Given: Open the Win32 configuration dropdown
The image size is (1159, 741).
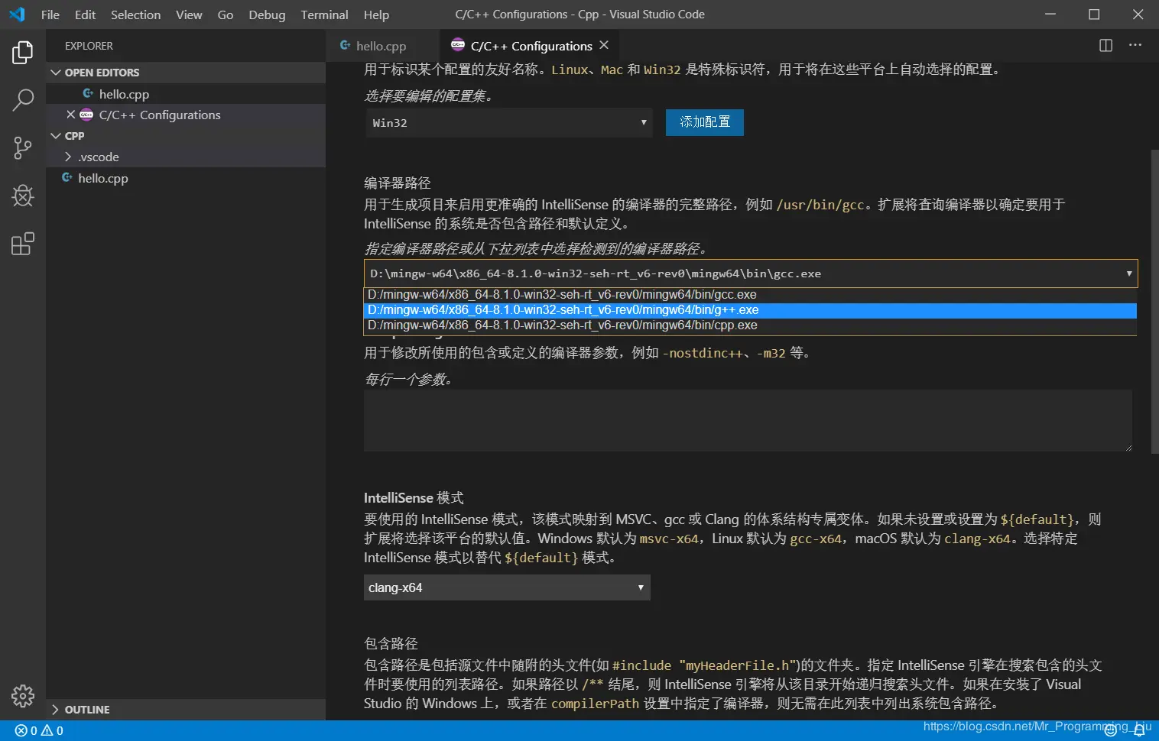Looking at the screenshot, I should (508, 123).
